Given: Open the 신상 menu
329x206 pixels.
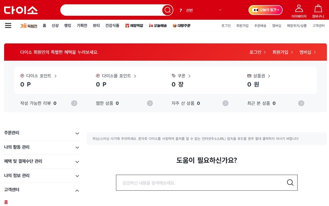Looking at the screenshot, I should [x=55, y=26].
